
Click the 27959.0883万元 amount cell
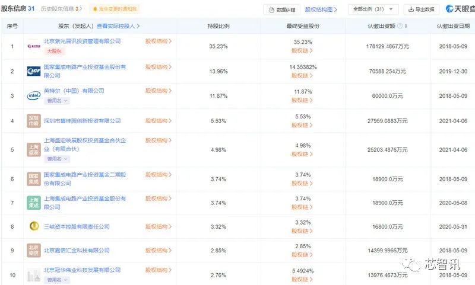point(388,121)
